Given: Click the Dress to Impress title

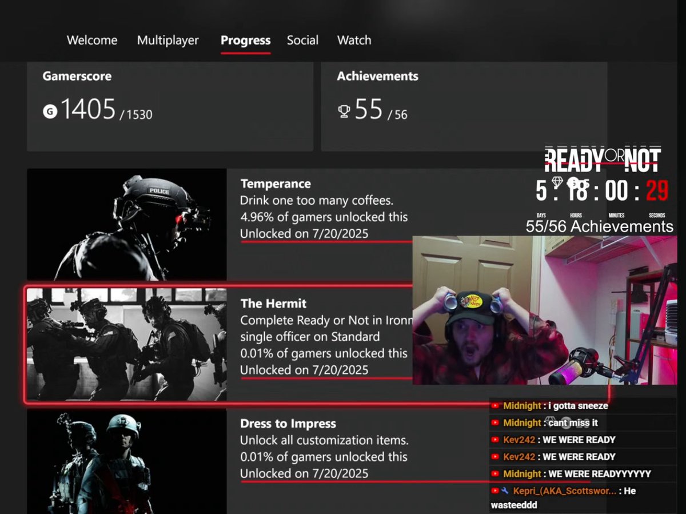Looking at the screenshot, I should [x=288, y=424].
